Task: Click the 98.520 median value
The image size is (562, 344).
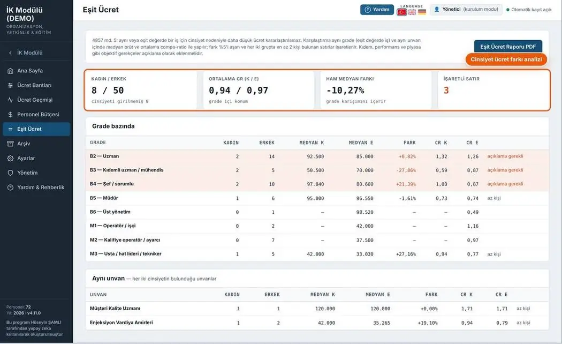Action: [364, 212]
